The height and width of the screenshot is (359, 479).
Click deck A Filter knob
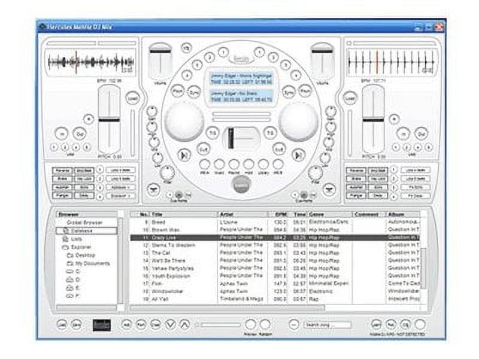click(167, 173)
